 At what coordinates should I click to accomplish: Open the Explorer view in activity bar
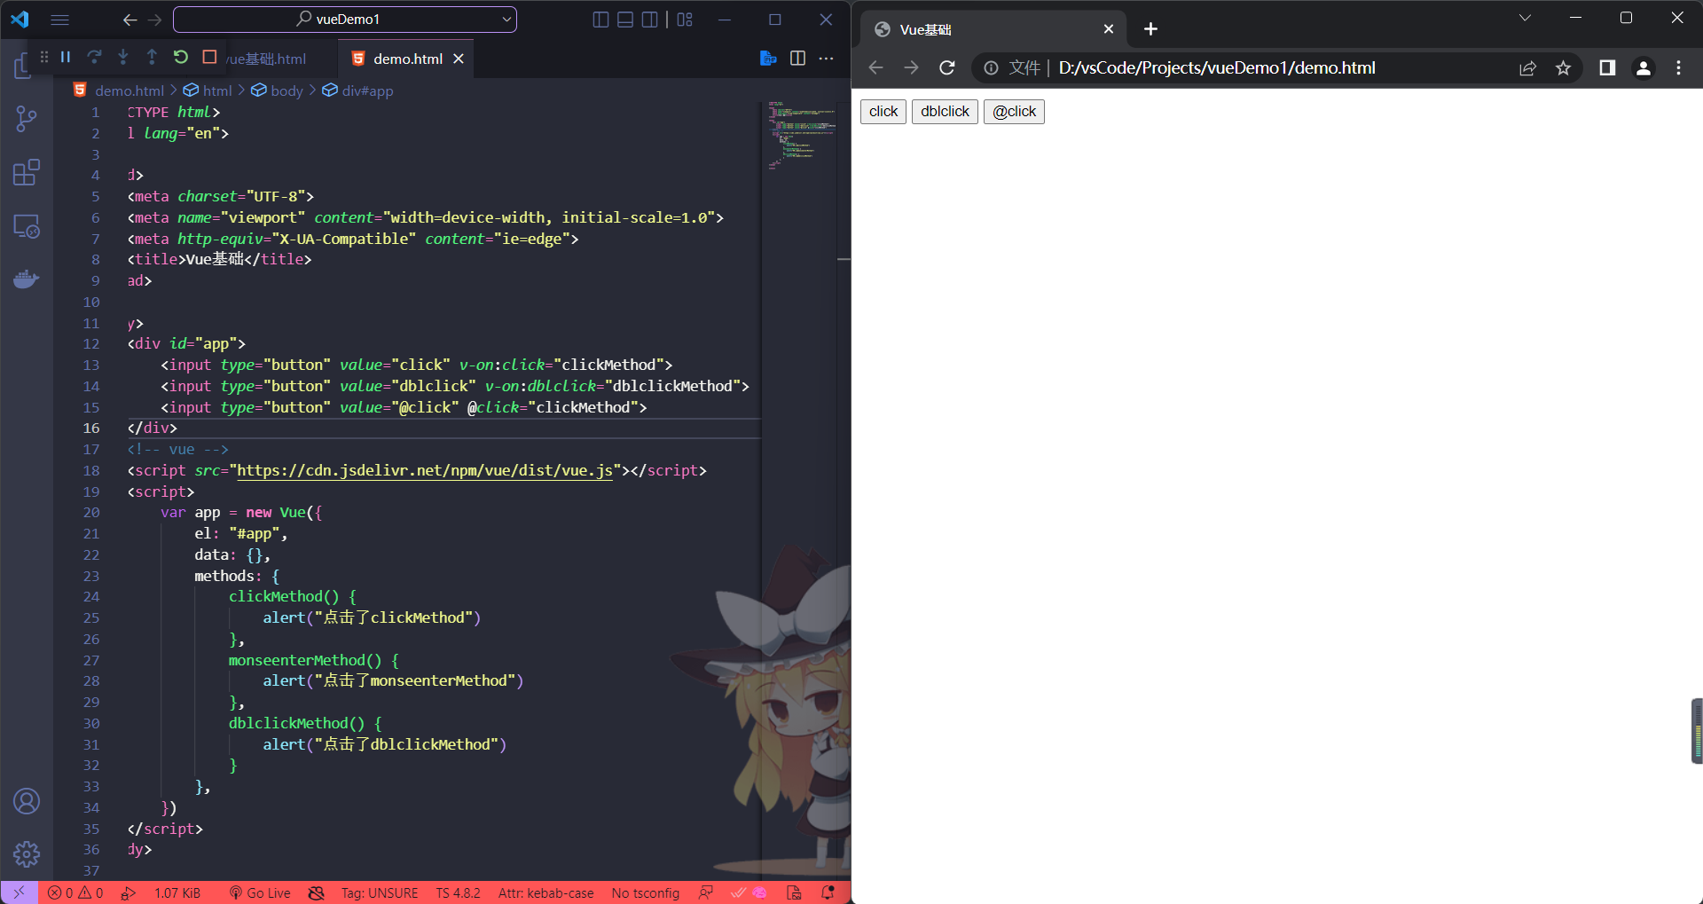[x=25, y=66]
